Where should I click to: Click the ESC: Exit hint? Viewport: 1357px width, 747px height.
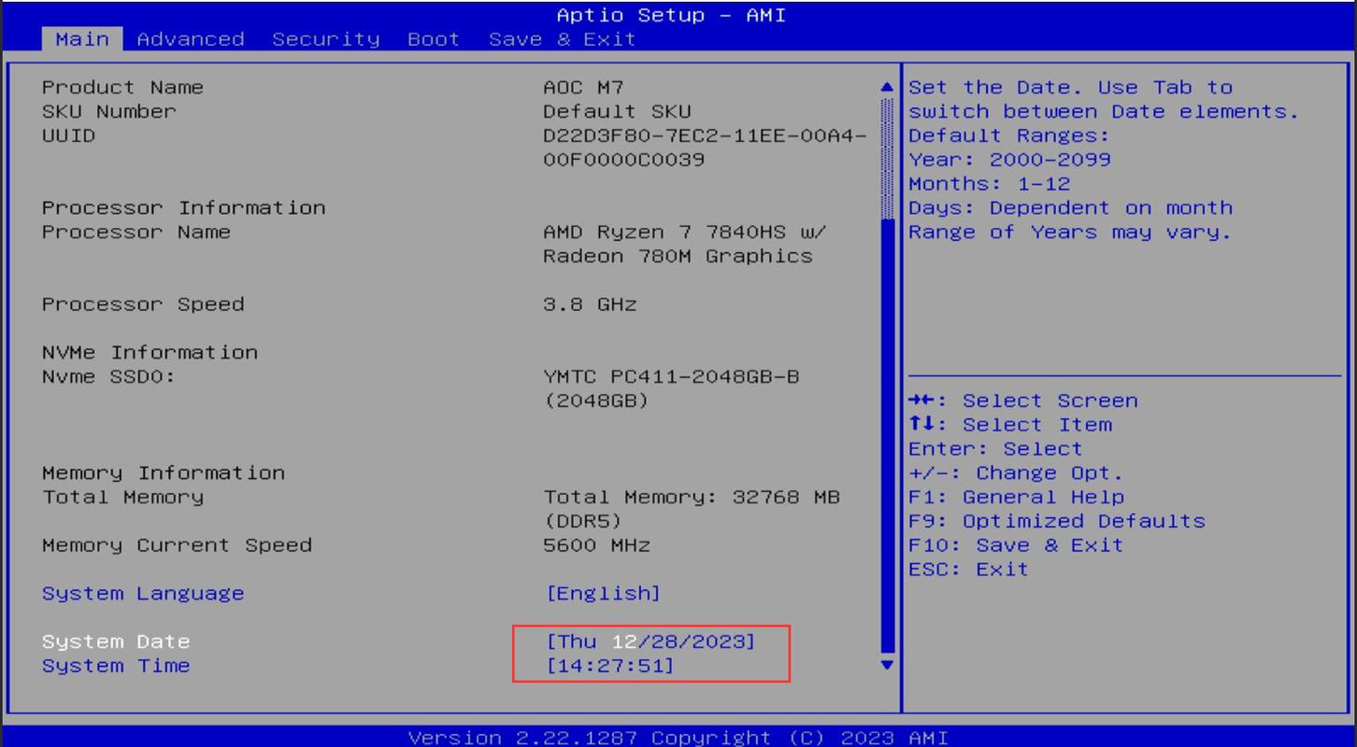coord(968,570)
